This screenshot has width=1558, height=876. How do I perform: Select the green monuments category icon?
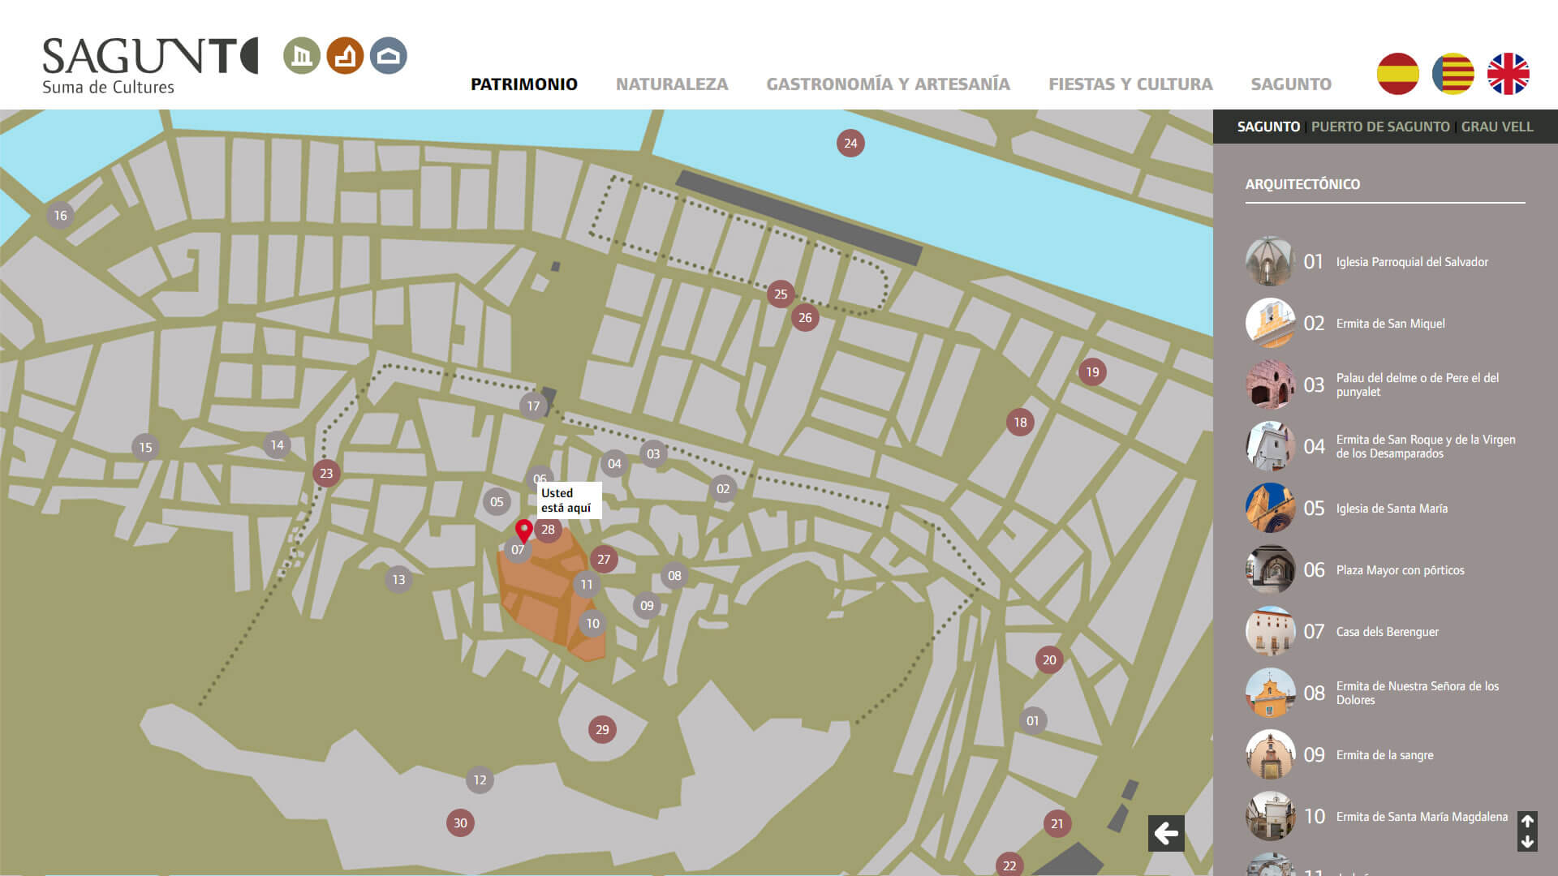point(301,57)
